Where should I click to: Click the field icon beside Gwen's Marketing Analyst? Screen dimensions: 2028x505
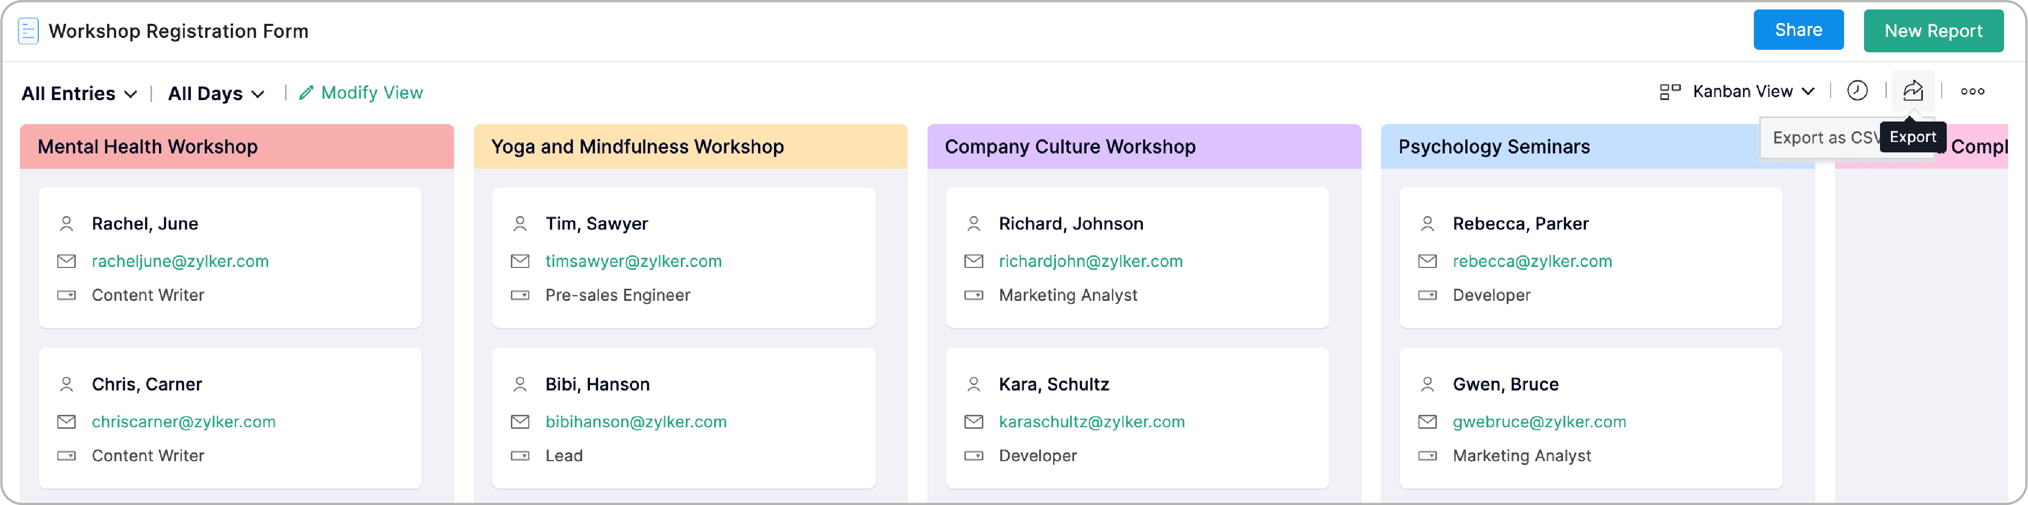pos(1427,455)
